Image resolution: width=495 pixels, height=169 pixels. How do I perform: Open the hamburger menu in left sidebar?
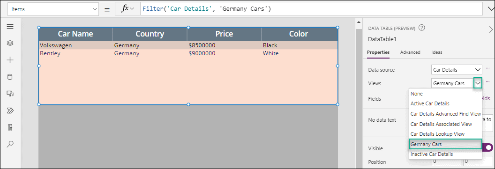tap(10, 27)
